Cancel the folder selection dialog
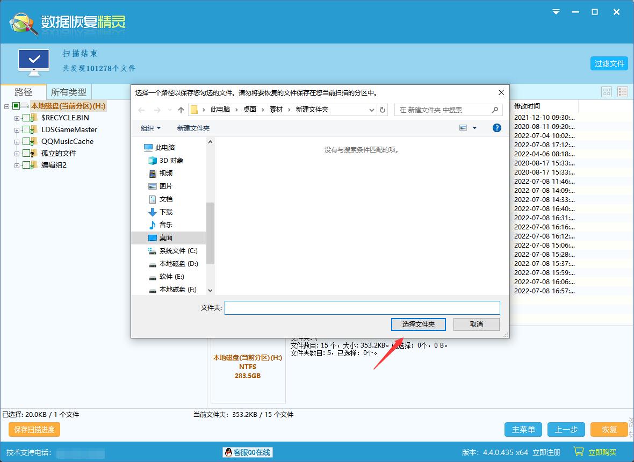The image size is (634, 462). [x=477, y=324]
